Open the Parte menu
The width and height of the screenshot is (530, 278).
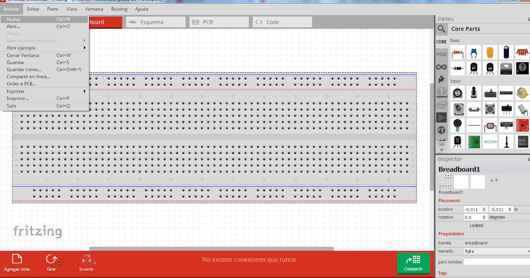tap(53, 9)
